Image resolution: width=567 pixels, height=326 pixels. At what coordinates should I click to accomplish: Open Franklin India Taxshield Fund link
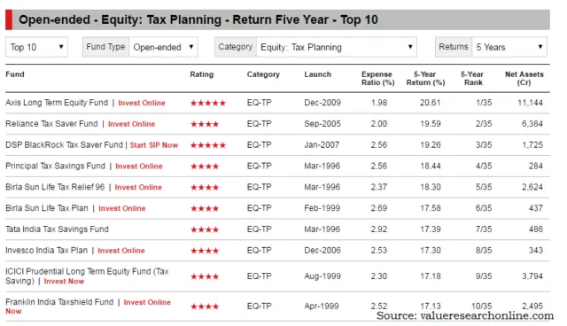tap(59, 302)
